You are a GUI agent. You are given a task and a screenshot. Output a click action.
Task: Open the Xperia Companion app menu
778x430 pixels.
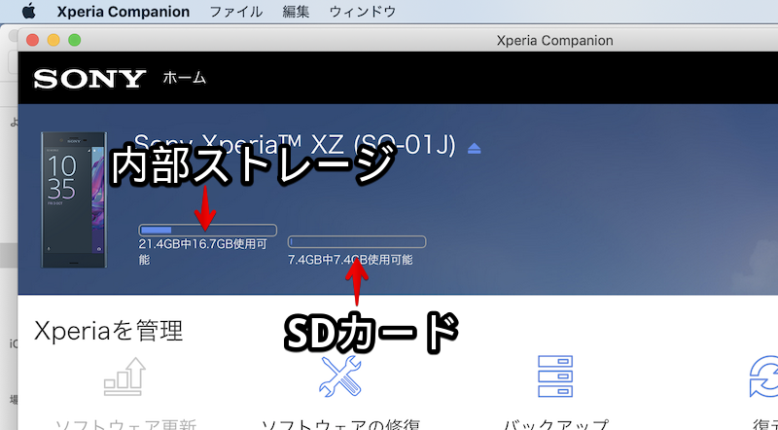(124, 12)
